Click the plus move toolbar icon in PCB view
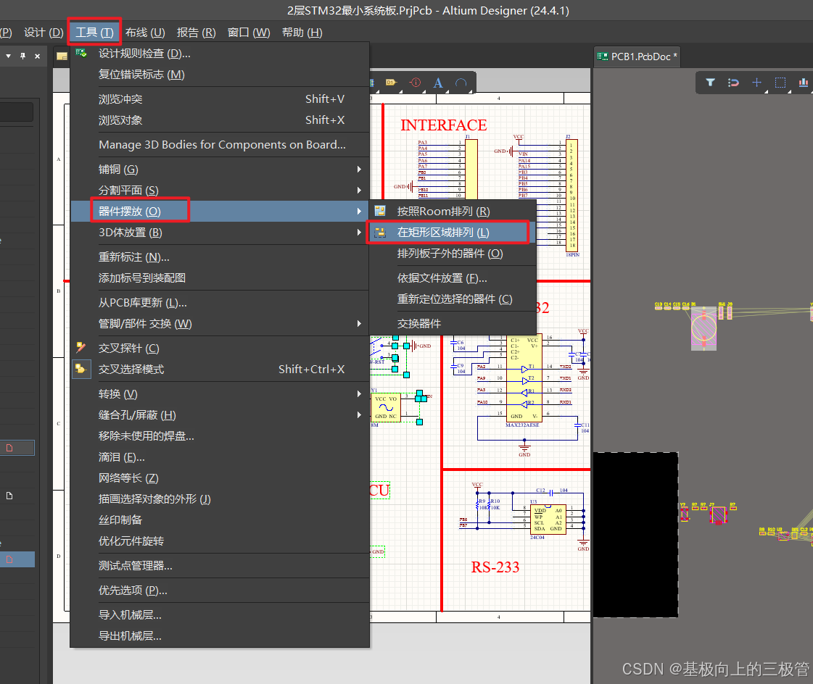The width and height of the screenshot is (813, 684). (x=757, y=83)
